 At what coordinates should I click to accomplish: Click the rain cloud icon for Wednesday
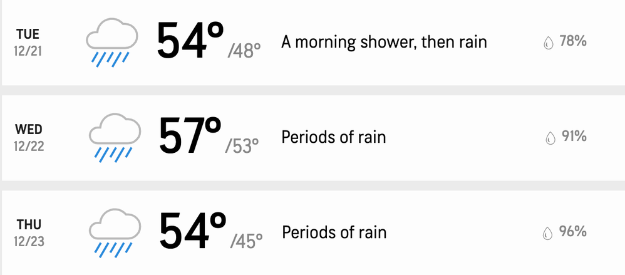[x=115, y=138]
